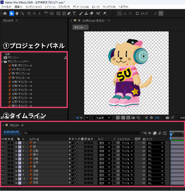Select the Clone Stamp tool

tap(86, 13)
